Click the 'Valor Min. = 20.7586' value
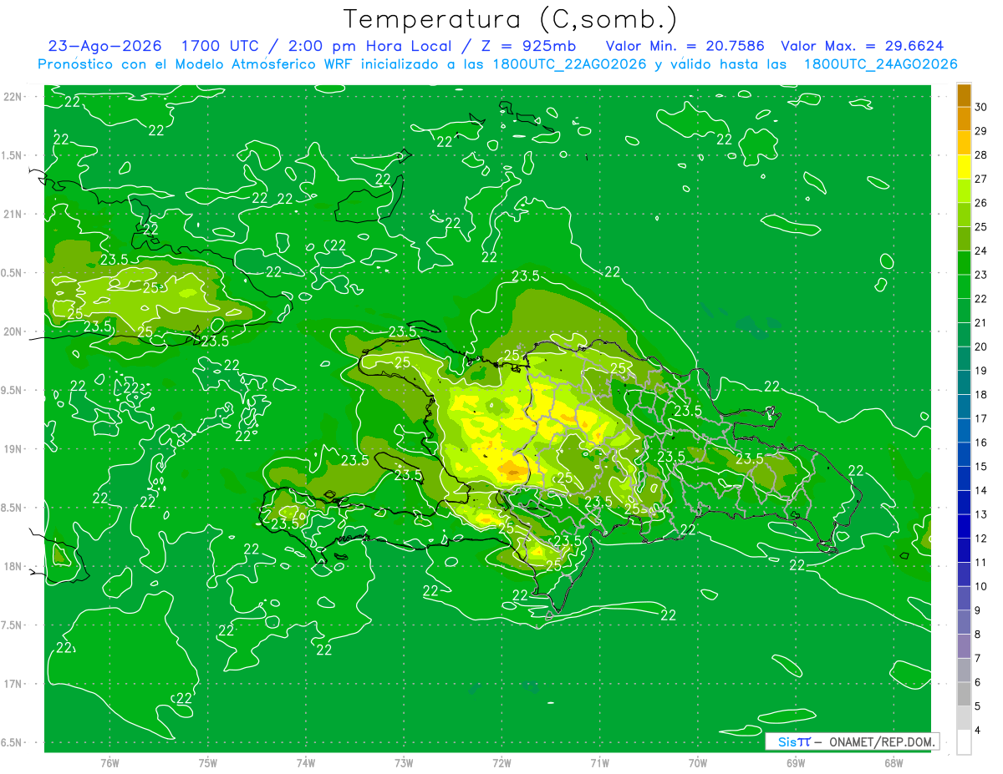 pyautogui.click(x=685, y=46)
